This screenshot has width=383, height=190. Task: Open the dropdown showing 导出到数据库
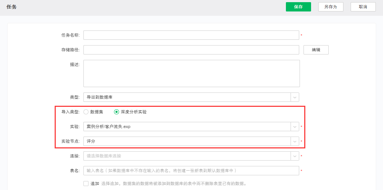(x=187, y=97)
